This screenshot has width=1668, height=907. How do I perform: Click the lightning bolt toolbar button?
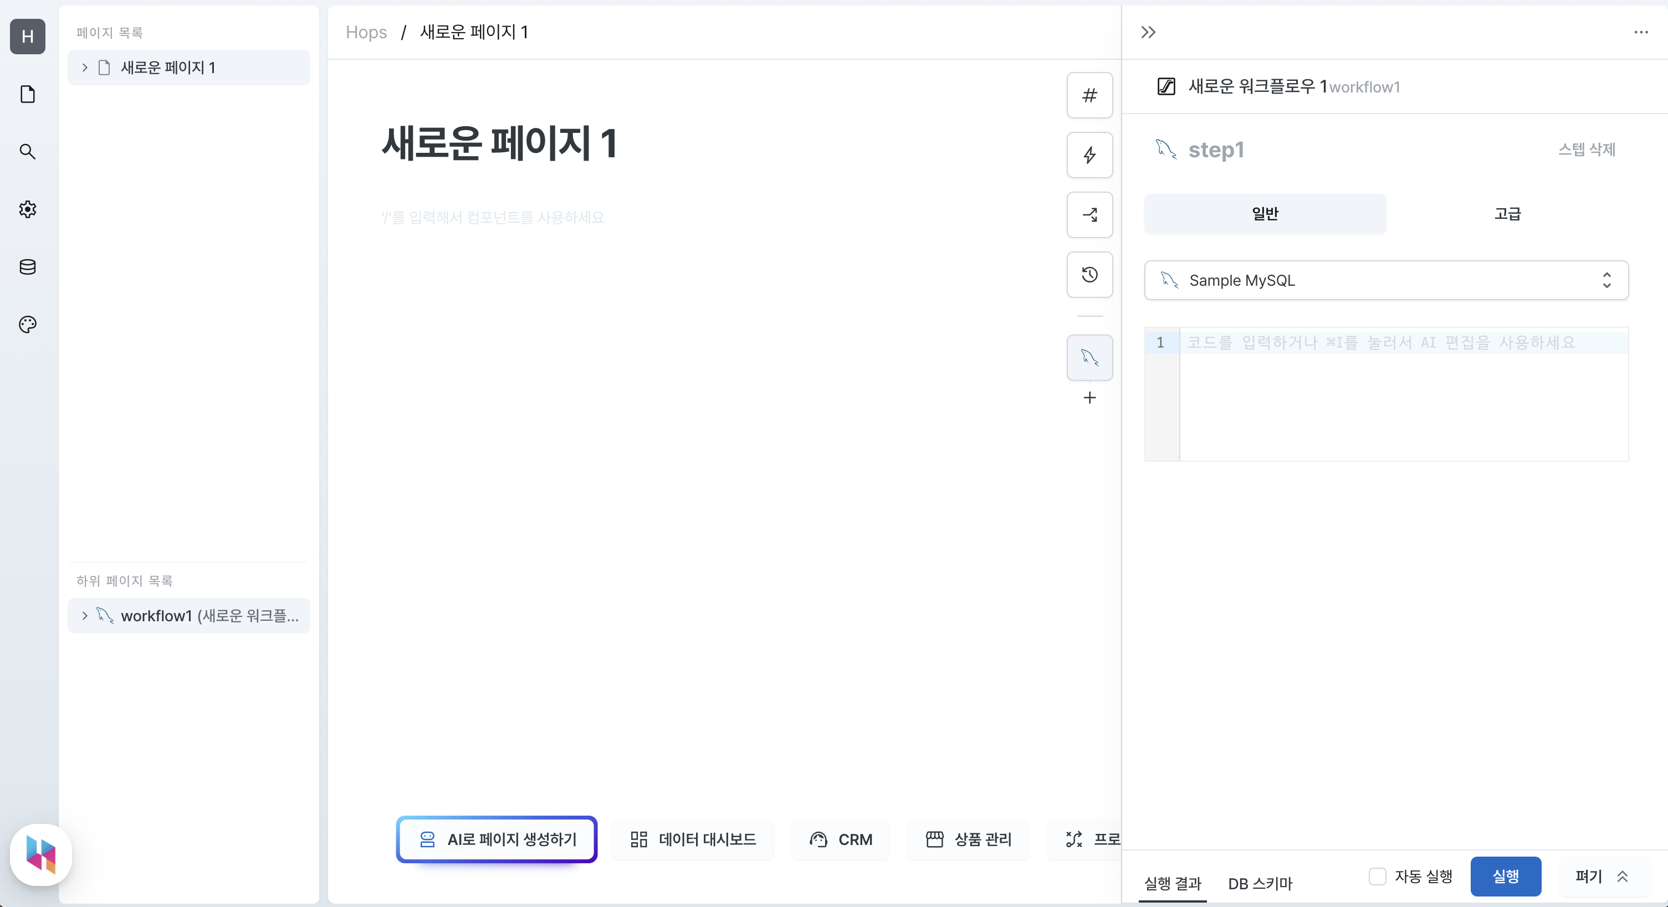coord(1090,154)
